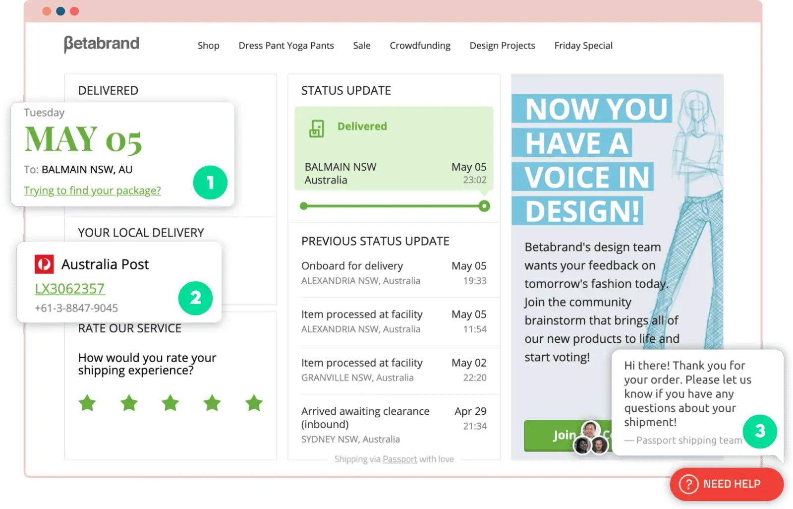793x509 pixels.
Task: Open the Friday Special page
Action: tap(583, 46)
